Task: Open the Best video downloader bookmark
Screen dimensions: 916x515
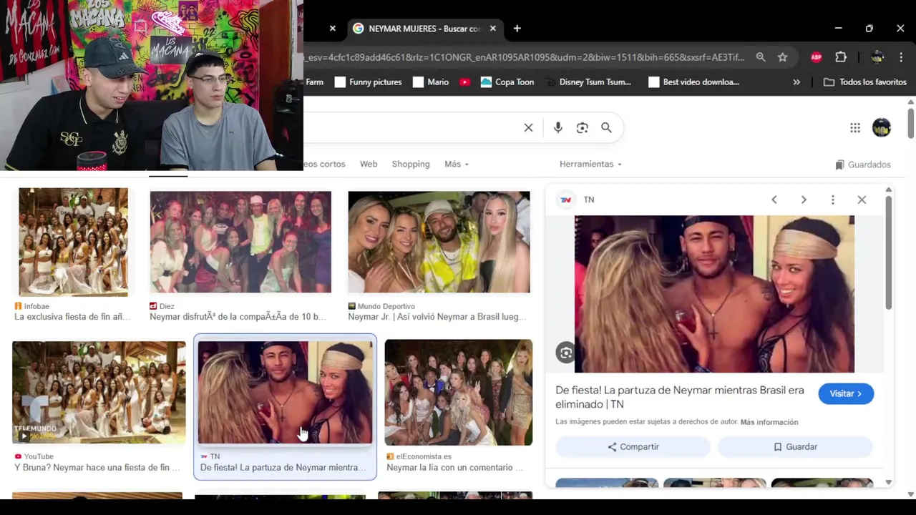Action: [694, 82]
